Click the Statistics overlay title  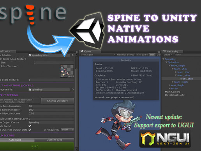126,60
